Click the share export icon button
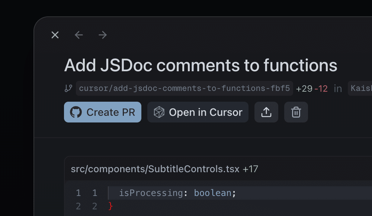The width and height of the screenshot is (372, 216). [266, 112]
